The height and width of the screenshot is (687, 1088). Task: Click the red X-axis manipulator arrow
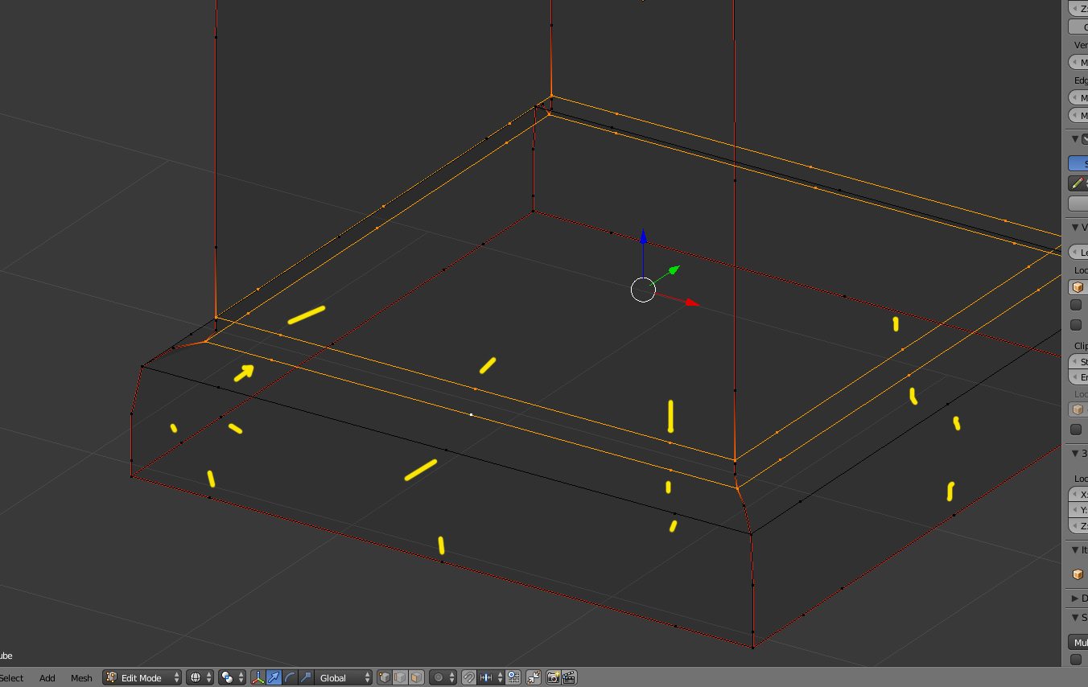pos(690,302)
